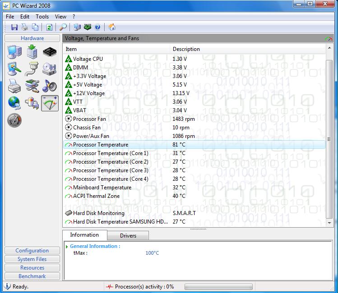The width and height of the screenshot is (338, 293).
Task: Open Video monitor with pen icon
Action: (x=14, y=69)
